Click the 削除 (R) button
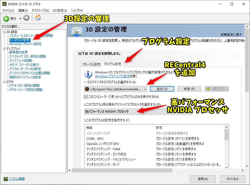This screenshot has width=250, height=185. coord(189,89)
